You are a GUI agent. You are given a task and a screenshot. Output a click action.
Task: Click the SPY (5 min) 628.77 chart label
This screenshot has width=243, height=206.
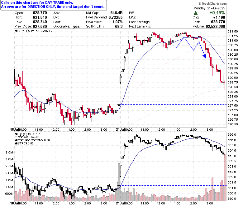click(x=35, y=31)
